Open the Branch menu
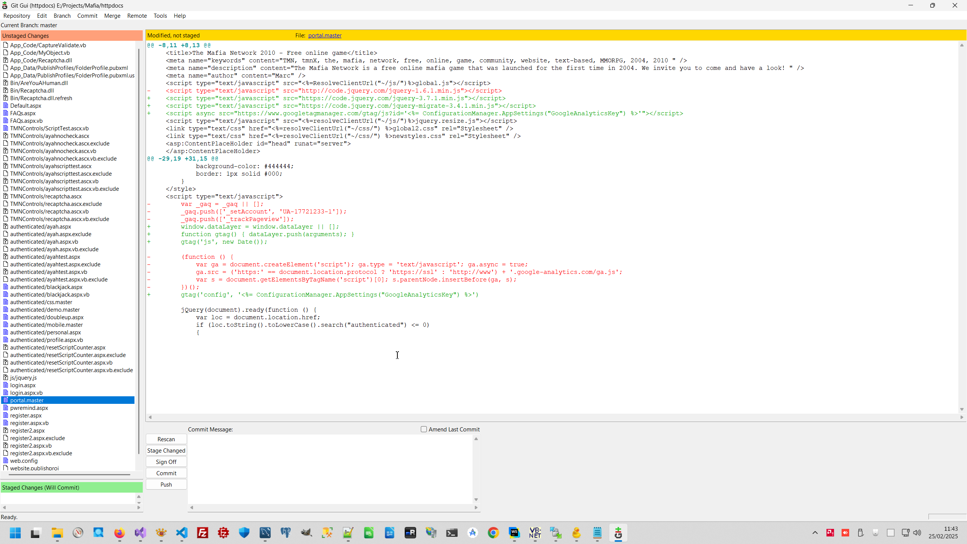This screenshot has height=544, width=967. click(62, 15)
